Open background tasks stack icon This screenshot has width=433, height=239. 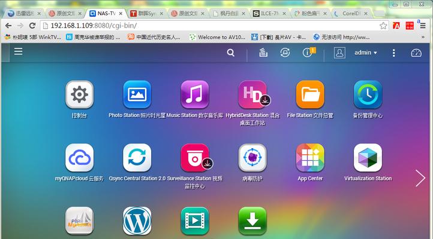point(263,52)
